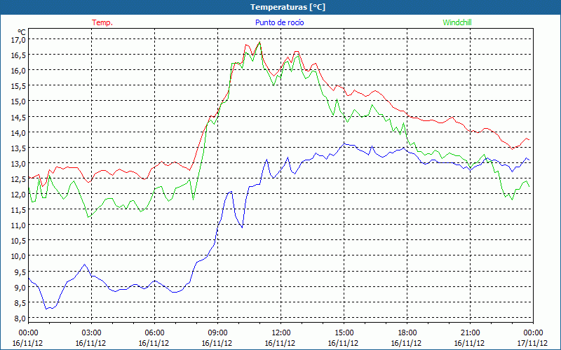Click the blue Punto de rocío legend label
The width and height of the screenshot is (561, 350).
coord(279,22)
